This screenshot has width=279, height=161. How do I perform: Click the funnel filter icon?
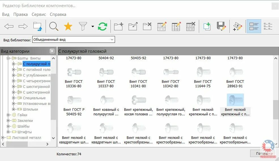click(83, 26)
